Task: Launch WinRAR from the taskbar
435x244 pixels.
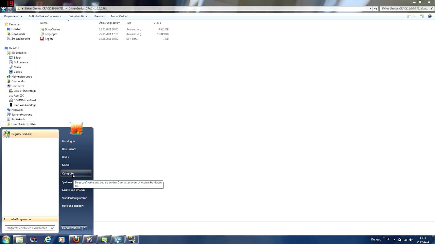Action: click(x=34, y=240)
